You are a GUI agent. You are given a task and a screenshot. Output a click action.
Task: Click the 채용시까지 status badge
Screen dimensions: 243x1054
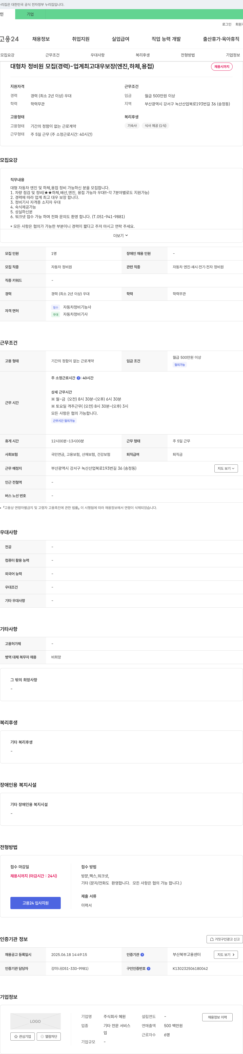point(222,67)
